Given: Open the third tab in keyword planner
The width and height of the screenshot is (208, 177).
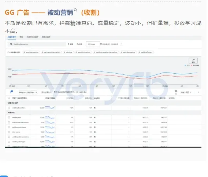Looking at the screenshot, I should coord(32,37).
